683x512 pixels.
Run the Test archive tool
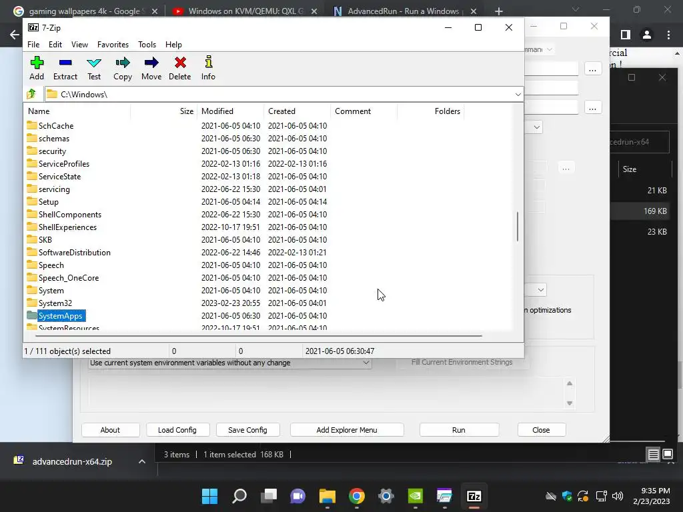click(x=93, y=68)
